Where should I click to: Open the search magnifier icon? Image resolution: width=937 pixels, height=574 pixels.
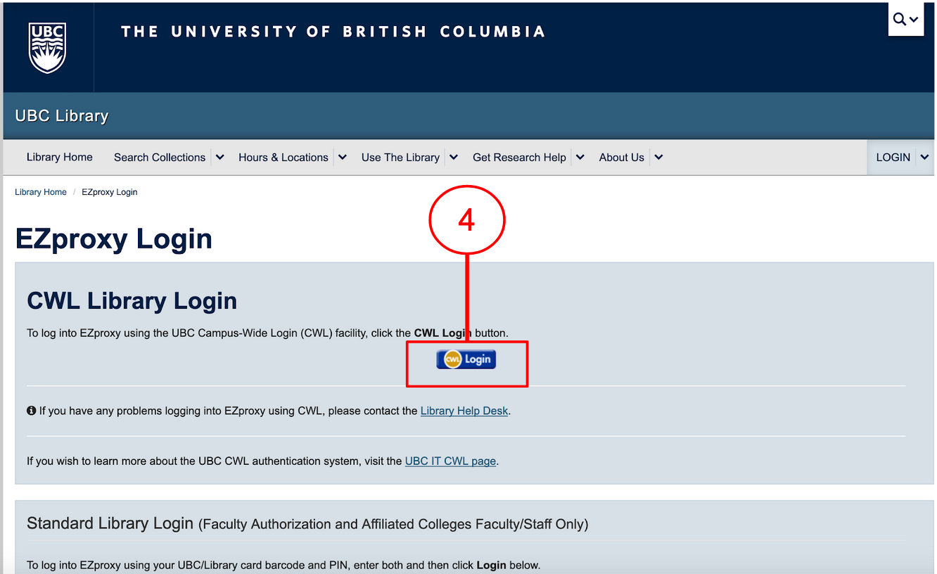900,20
